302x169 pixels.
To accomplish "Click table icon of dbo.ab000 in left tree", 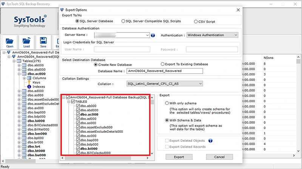I will point(24,65).
